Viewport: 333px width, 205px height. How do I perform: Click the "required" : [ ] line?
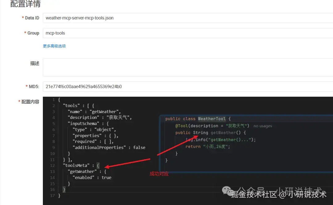coord(93,142)
